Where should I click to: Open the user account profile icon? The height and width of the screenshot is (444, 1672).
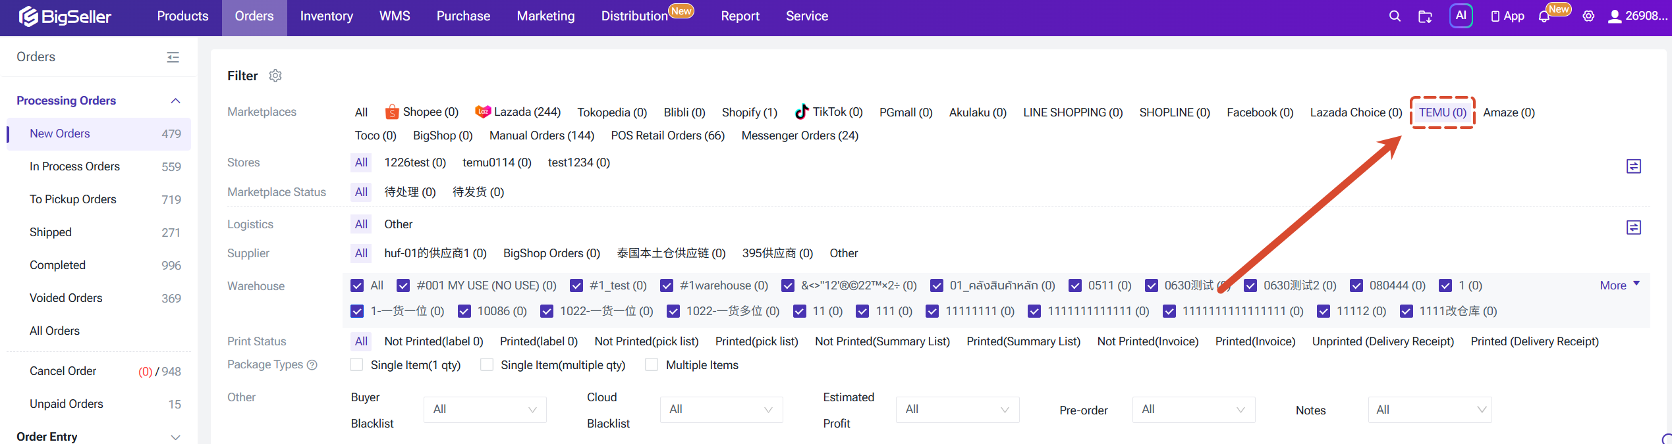pos(1615,16)
